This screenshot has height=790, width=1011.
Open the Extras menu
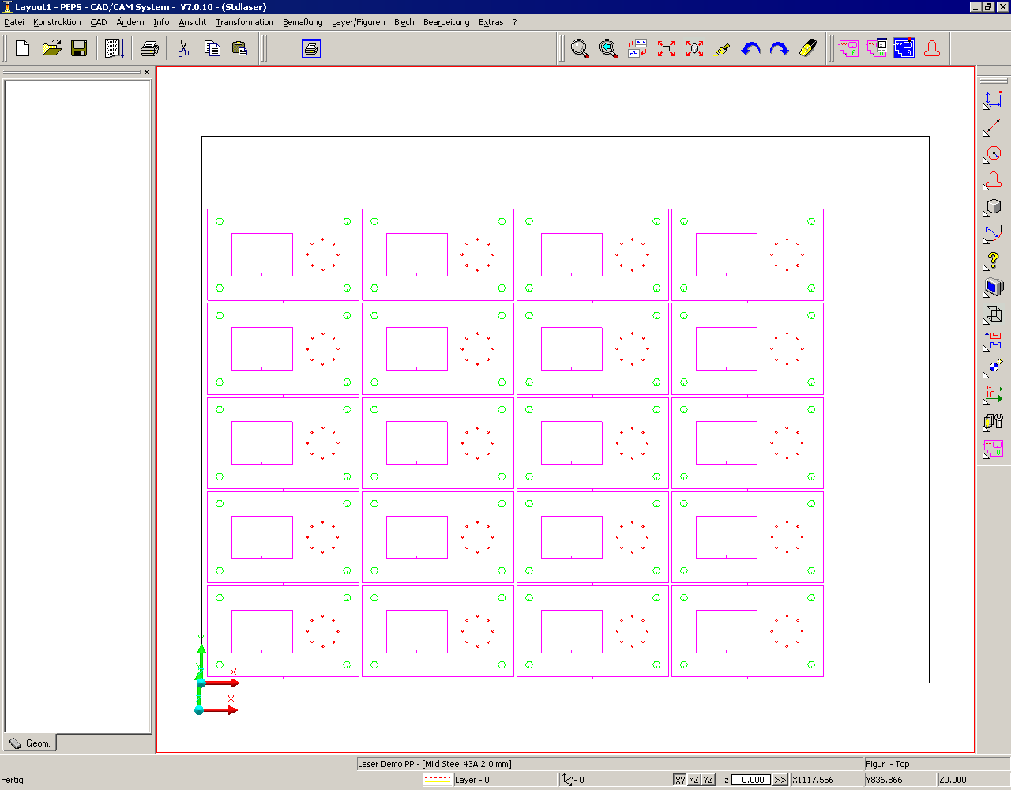click(490, 22)
